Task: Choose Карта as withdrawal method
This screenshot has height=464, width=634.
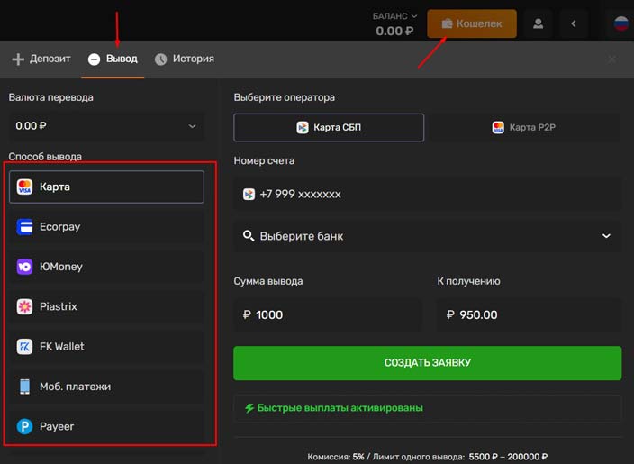Action: [106, 187]
